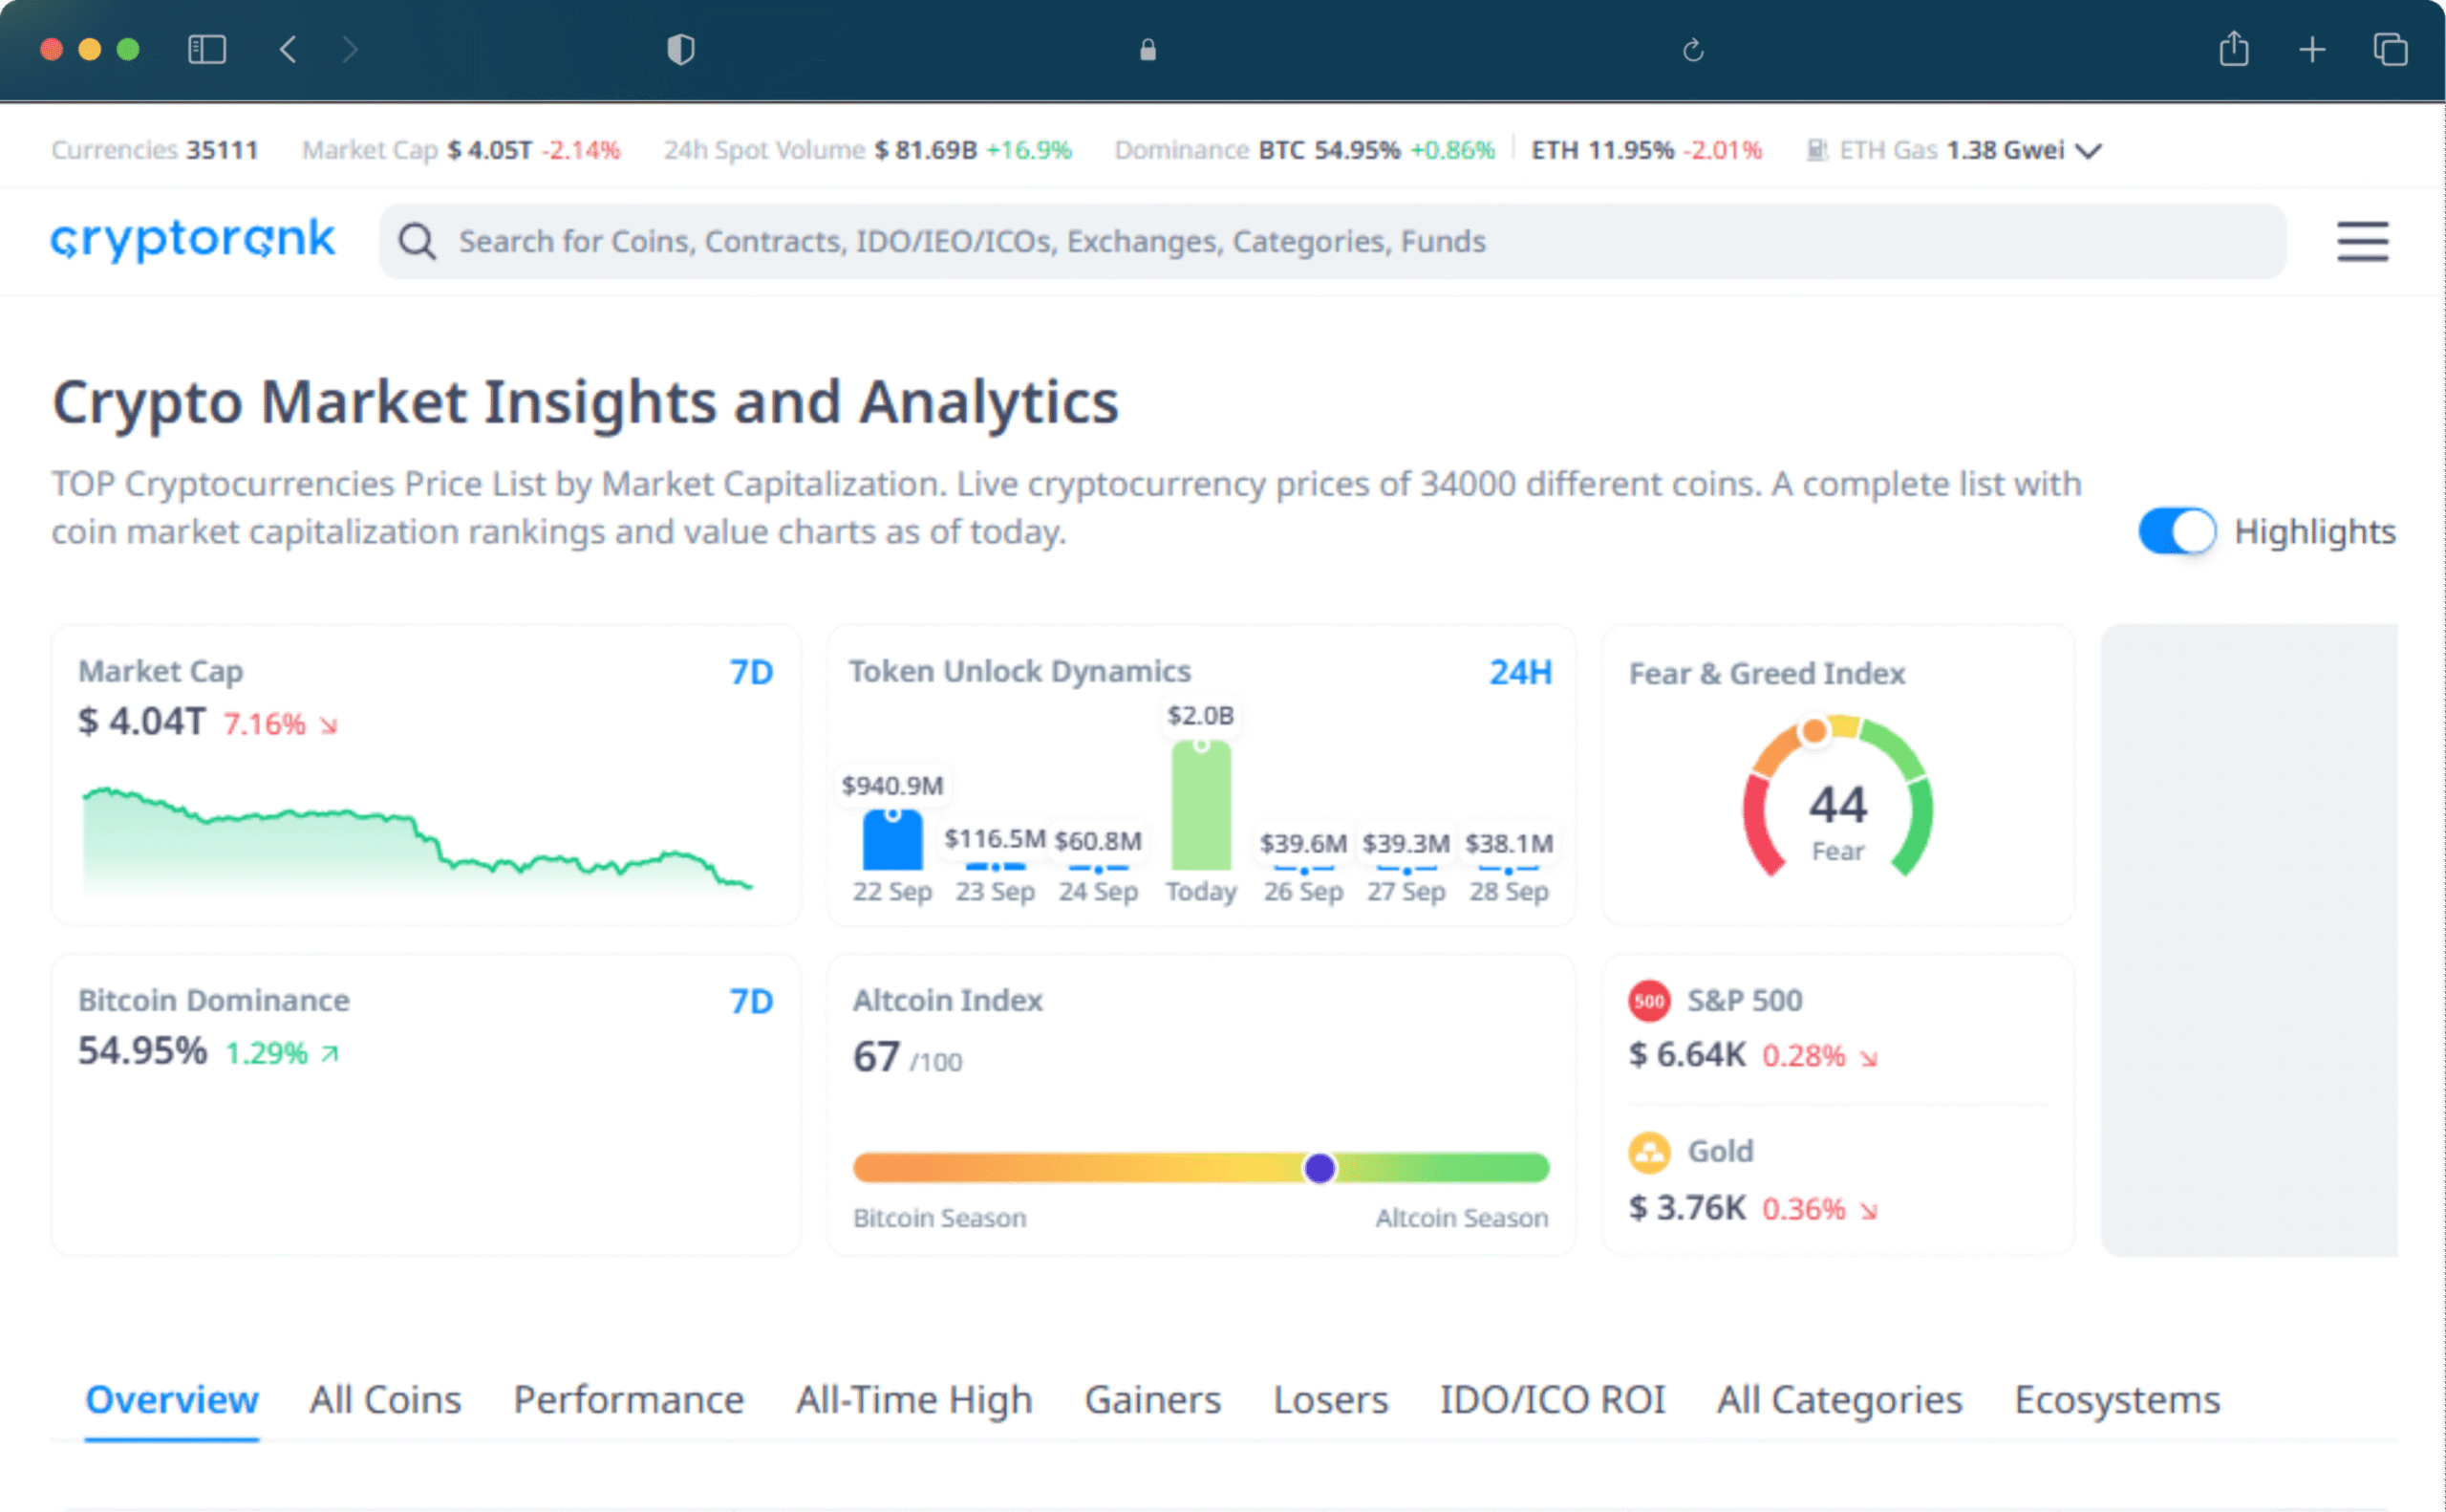Turn off the Highlights toggle

(2177, 531)
